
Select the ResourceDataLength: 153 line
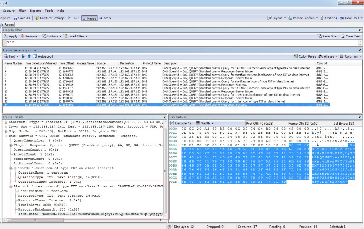[48, 209]
